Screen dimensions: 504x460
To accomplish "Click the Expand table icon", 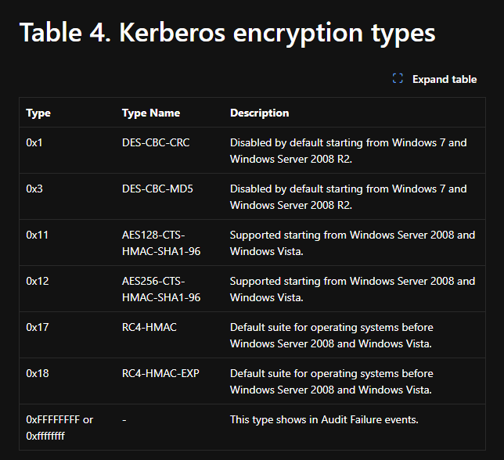I will point(398,79).
